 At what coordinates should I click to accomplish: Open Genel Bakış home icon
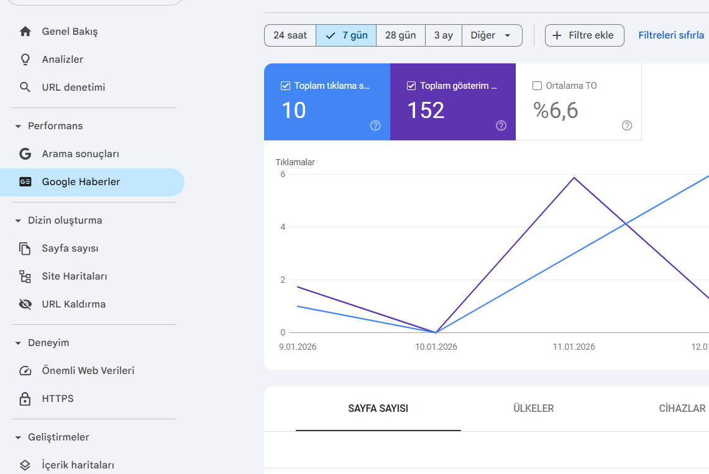[x=25, y=31]
